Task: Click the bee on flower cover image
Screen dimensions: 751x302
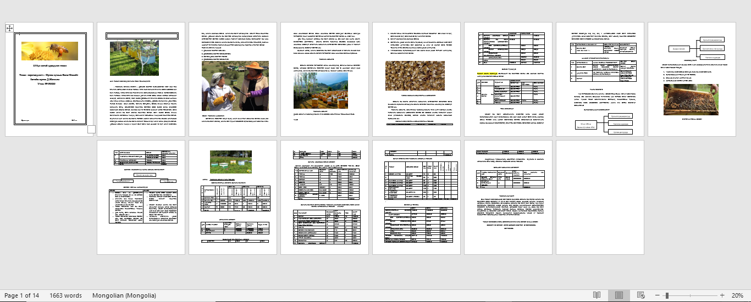Action: (x=49, y=51)
